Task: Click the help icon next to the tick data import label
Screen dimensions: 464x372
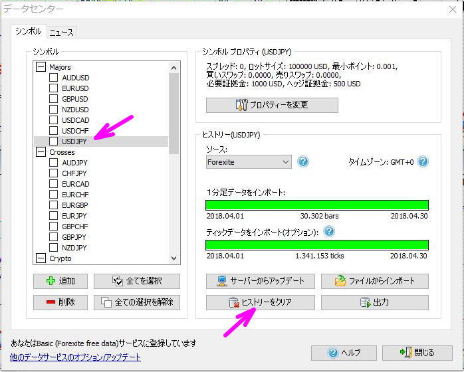Action: point(329,232)
